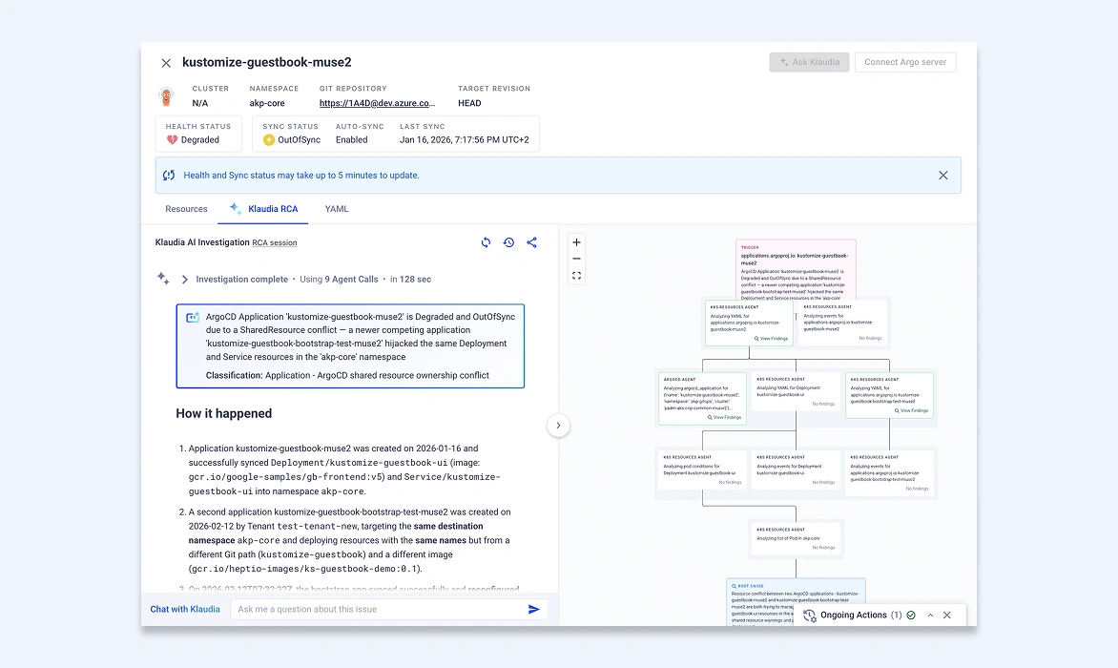1118x668 pixels.
Task: Click the Ongoing Actions history gear icon
Action: [809, 616]
